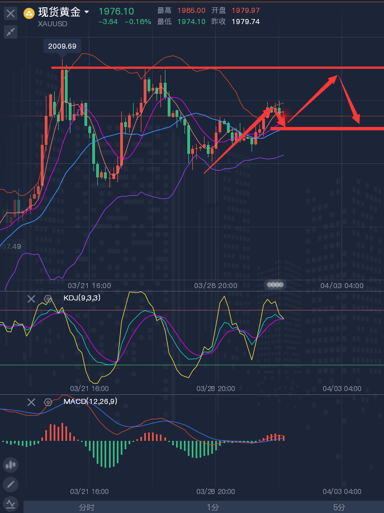Click the 最低 value 1974.10

pos(192,22)
